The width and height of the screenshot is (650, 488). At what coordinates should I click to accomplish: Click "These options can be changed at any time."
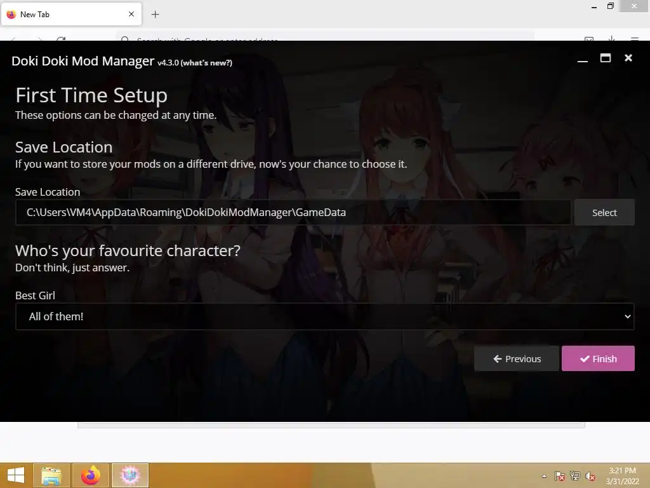(116, 116)
